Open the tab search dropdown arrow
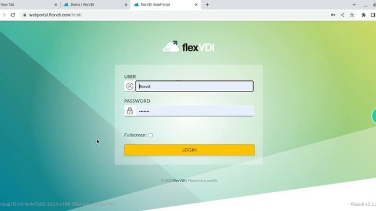The image size is (376, 211). [x=354, y=5]
